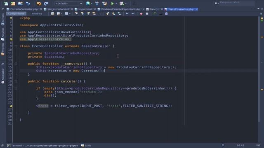Click the last editor toolbar icon after Uncomment
Image resolution: width=264 pixels, height=148 pixels.
click(166, 14)
